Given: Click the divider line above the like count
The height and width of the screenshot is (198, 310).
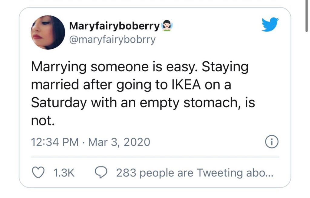Looking at the screenshot, I should click(155, 157).
